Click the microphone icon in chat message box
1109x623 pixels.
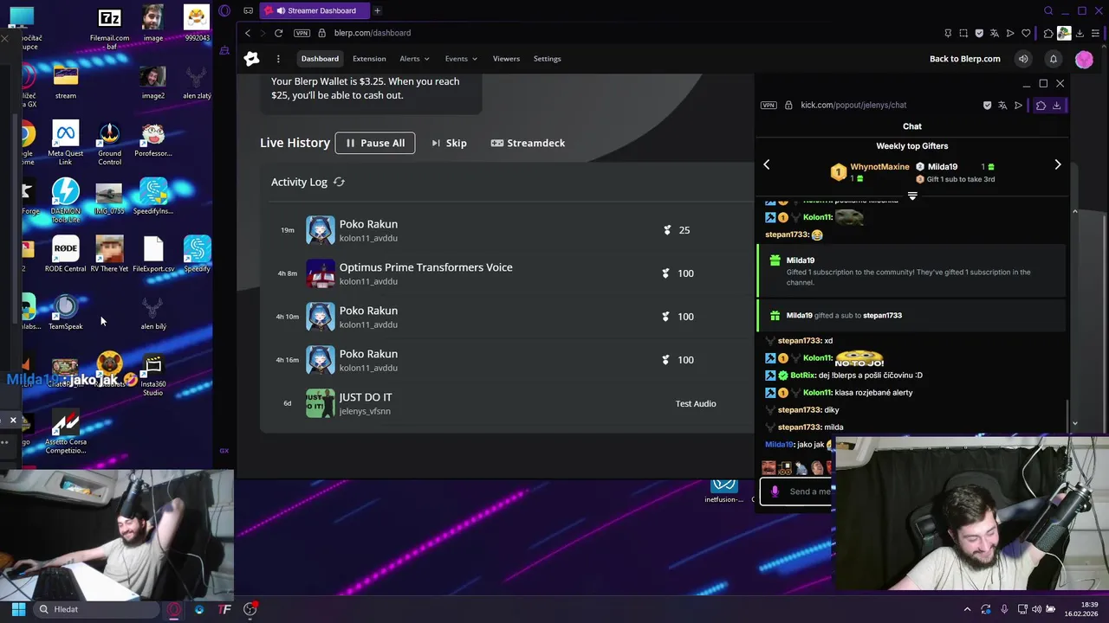click(x=775, y=491)
